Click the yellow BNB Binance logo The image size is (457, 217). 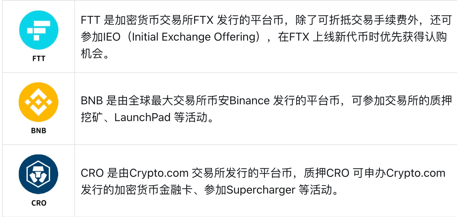(39, 102)
